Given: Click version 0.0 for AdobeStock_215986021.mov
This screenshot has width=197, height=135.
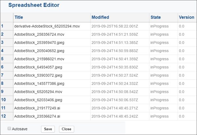Looking at the screenshot, I should pyautogui.click(x=187, y=59).
